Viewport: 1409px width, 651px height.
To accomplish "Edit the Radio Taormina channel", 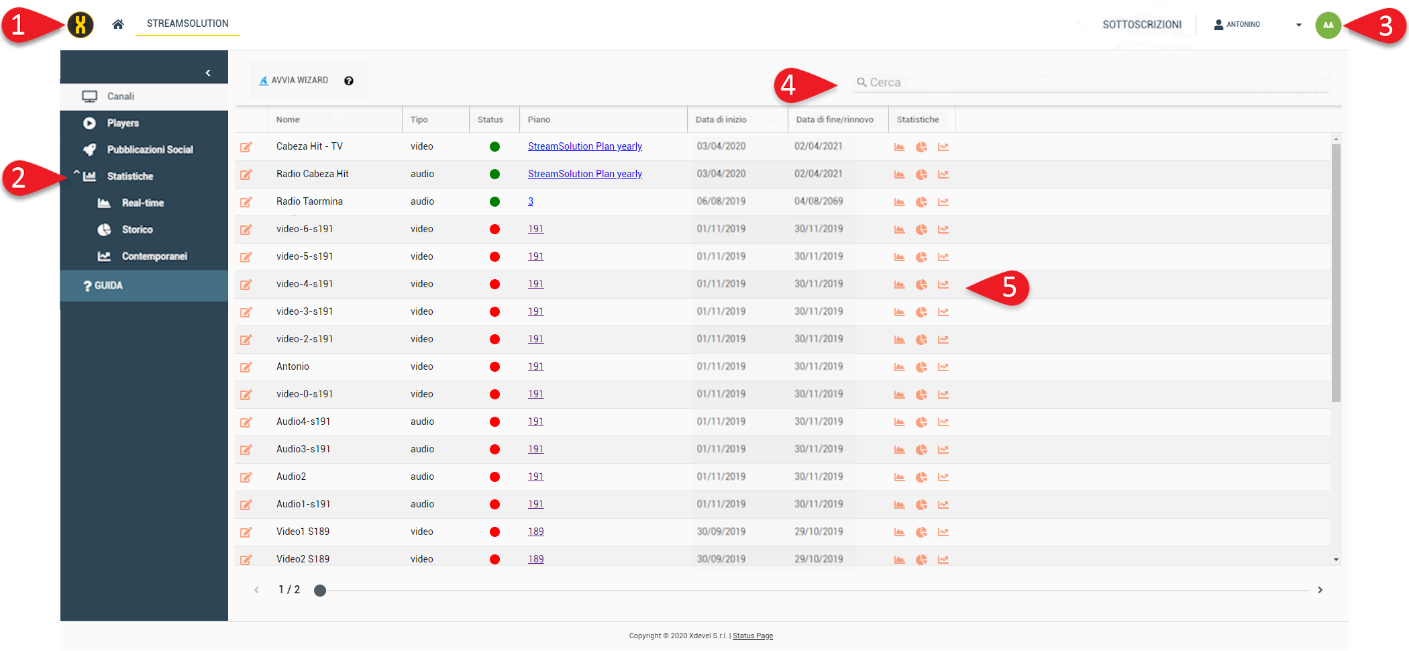I will coord(246,202).
